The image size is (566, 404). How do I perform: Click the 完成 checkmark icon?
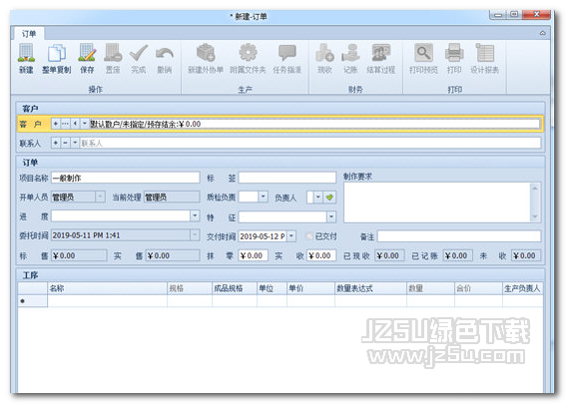click(139, 53)
